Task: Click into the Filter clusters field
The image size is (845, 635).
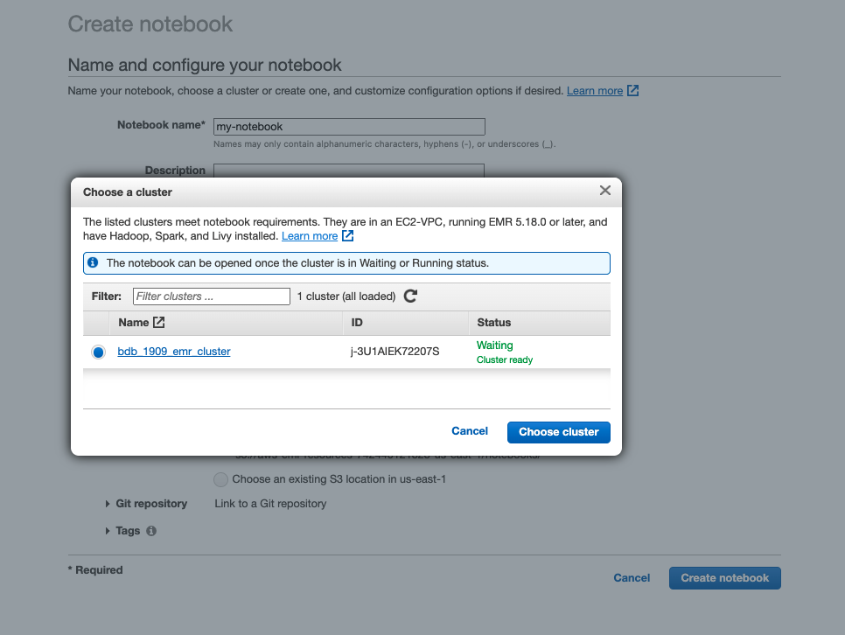Action: point(211,297)
